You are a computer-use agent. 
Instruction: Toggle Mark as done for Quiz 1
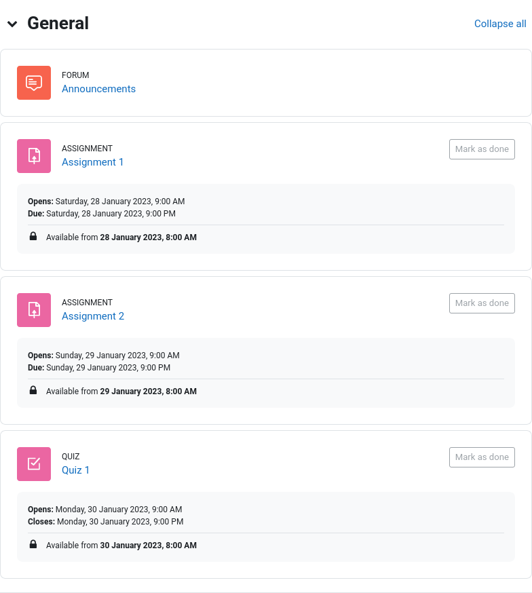coord(482,457)
